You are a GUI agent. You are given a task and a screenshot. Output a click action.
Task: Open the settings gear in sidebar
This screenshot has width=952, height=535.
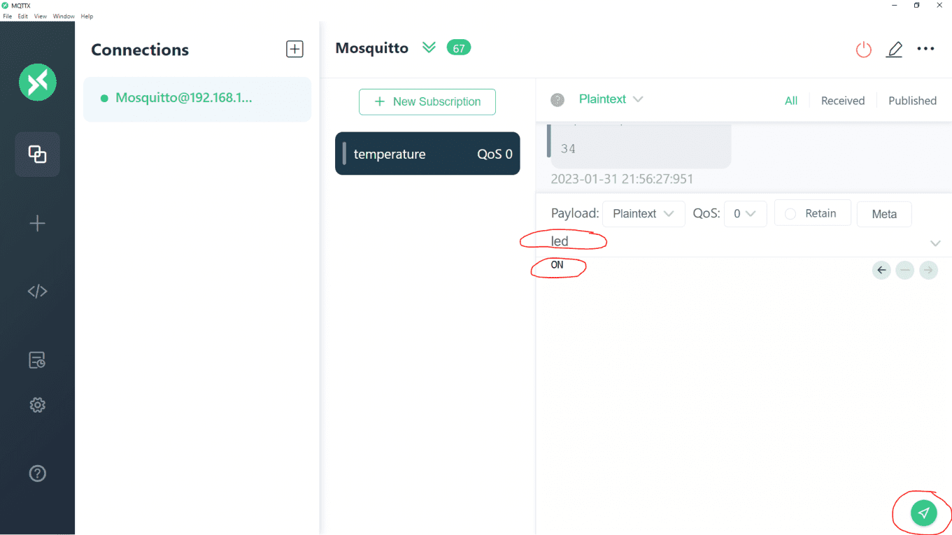pyautogui.click(x=37, y=405)
